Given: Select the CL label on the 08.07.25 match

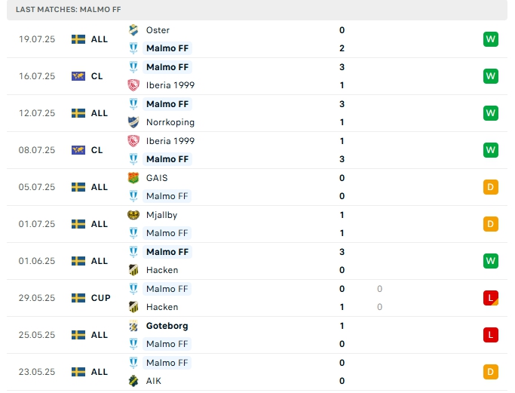Looking at the screenshot, I should coord(97,150).
